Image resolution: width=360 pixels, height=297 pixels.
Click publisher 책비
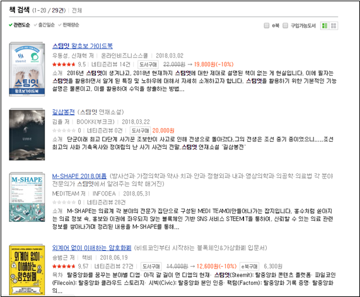point(87,257)
